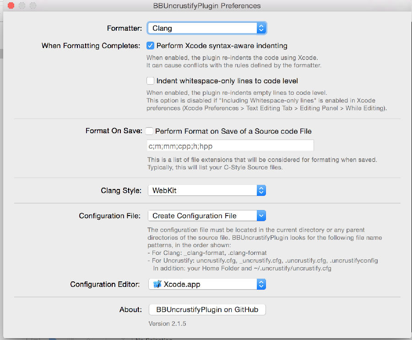The width and height of the screenshot is (412, 340).
Task: Enable Perform Format on Save checkbox
Action: 149,131
